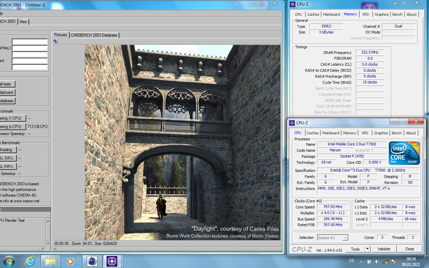This screenshot has width=429, height=268.
Task: Select CPU tab in Memory CPU-Z window
Action: [x=298, y=14]
